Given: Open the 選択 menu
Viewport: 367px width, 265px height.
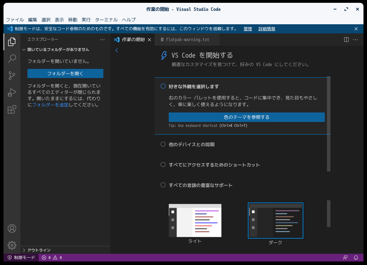Looking at the screenshot, I should [46, 20].
